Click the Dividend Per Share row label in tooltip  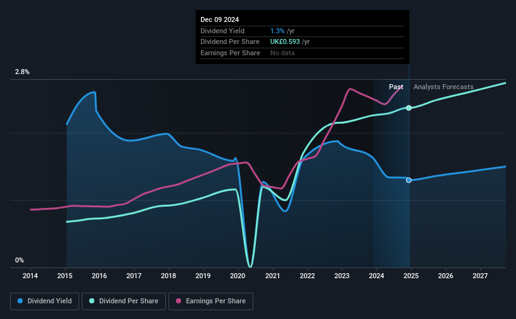click(230, 42)
